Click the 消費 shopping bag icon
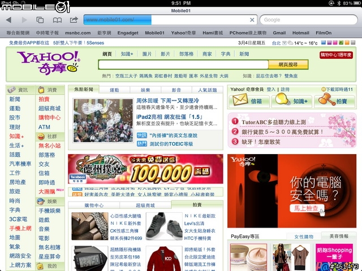 (x=41, y=90)
